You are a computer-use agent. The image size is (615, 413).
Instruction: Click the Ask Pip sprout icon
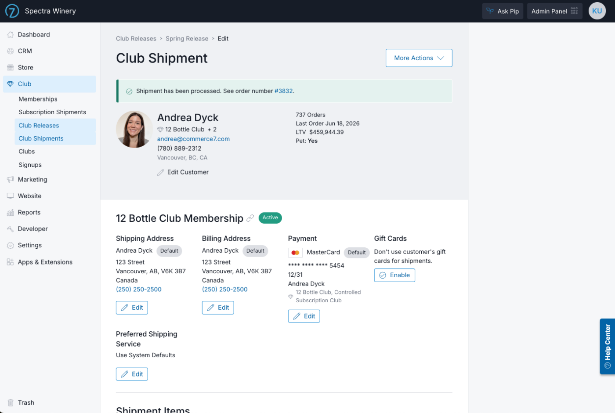490,11
